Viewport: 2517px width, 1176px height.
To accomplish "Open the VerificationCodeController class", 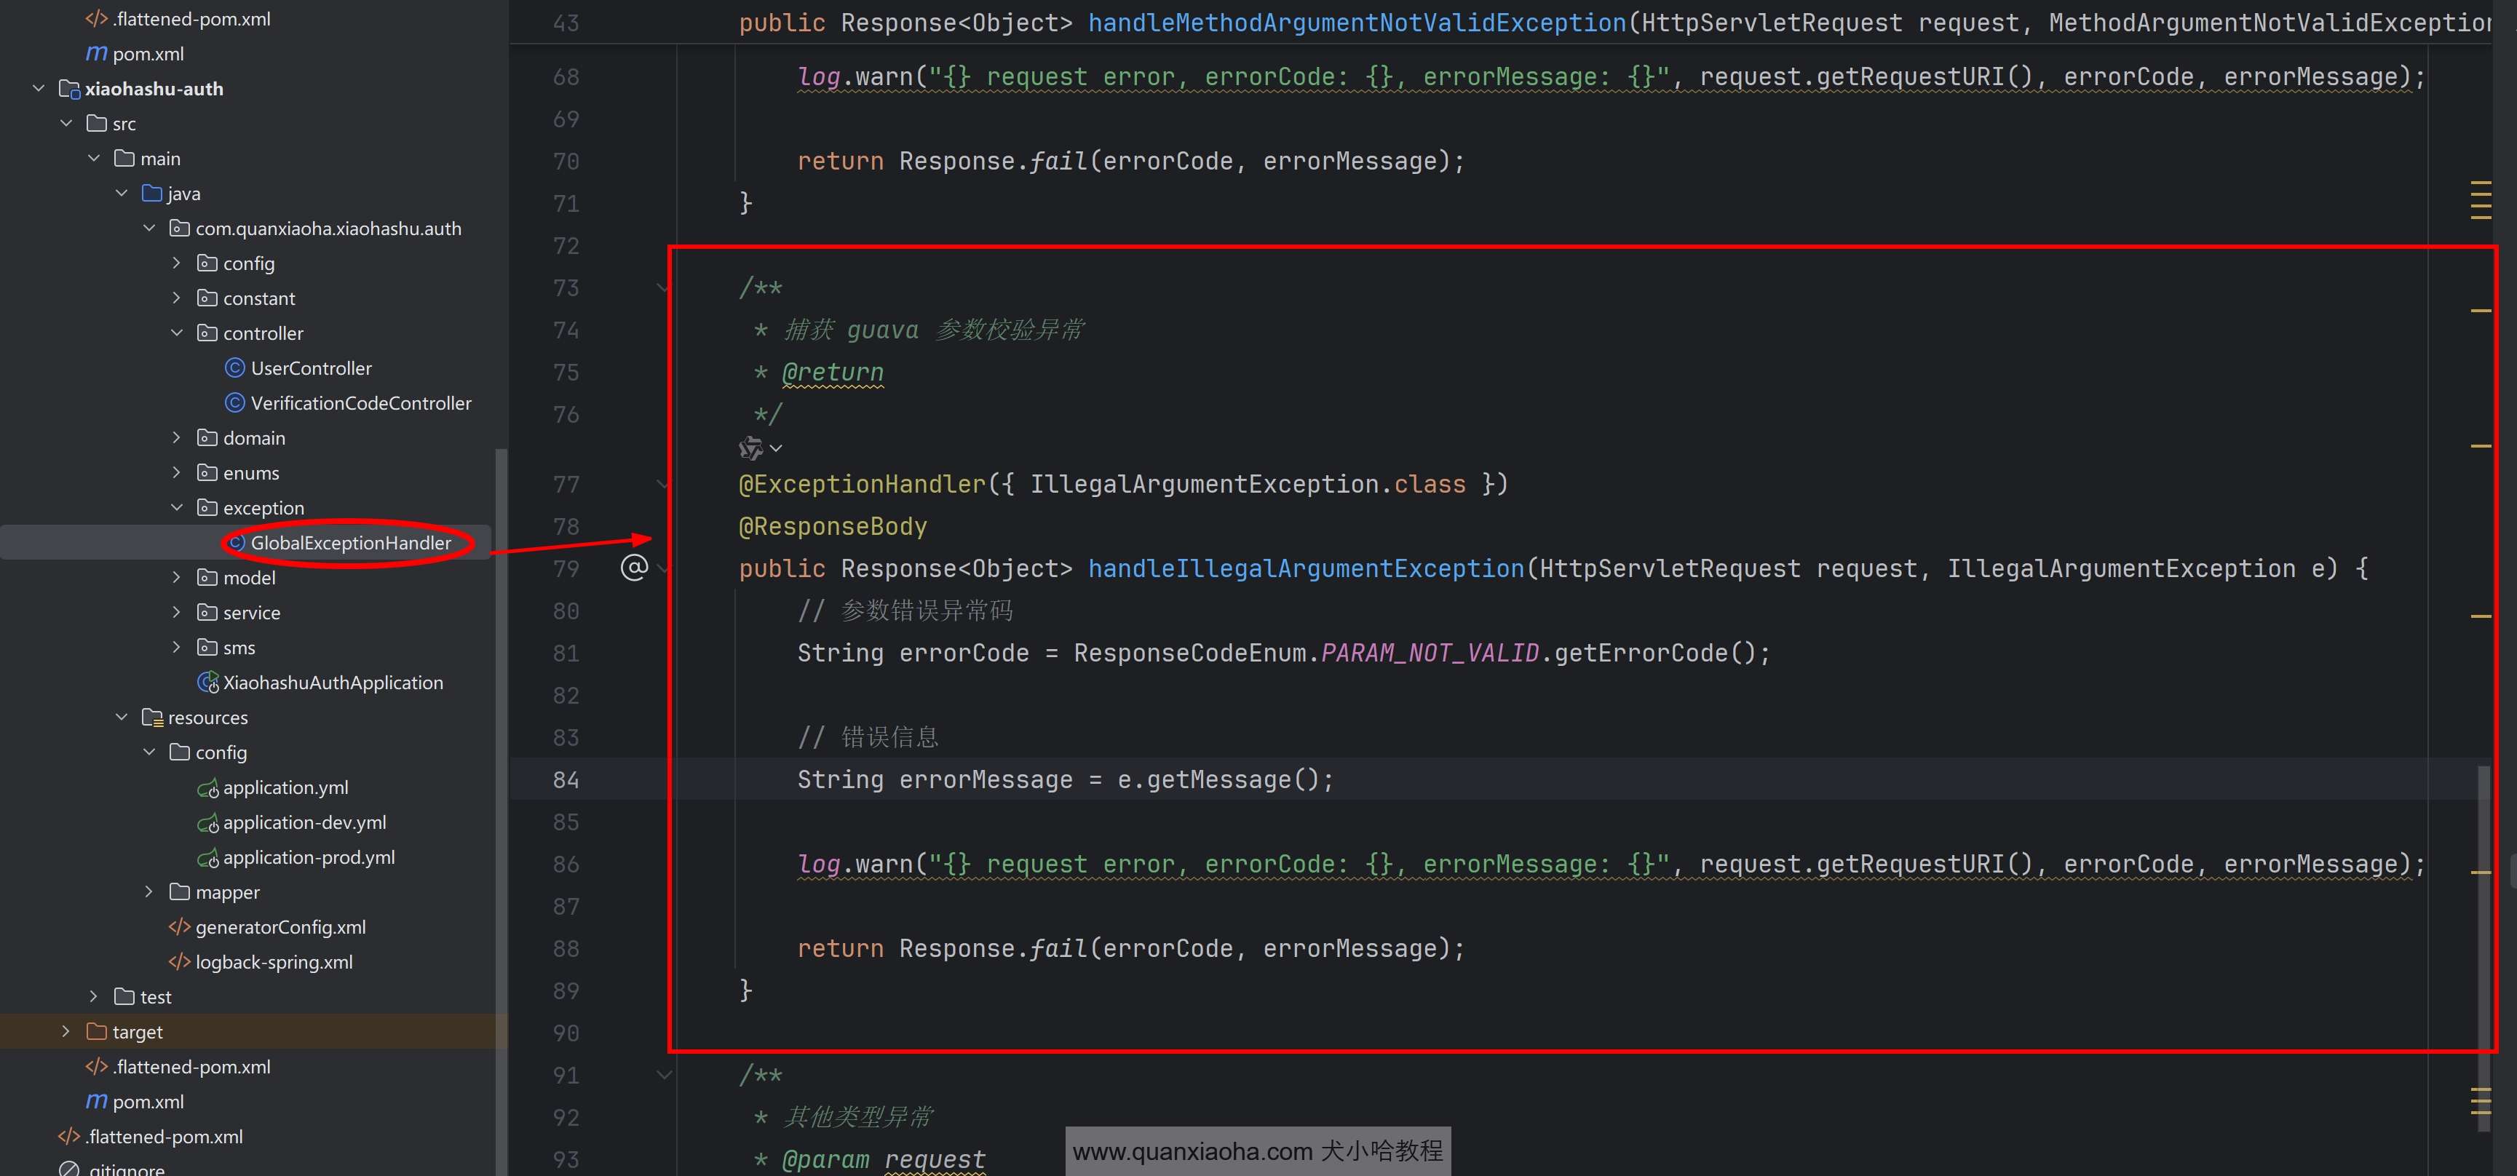I will click(x=360, y=403).
